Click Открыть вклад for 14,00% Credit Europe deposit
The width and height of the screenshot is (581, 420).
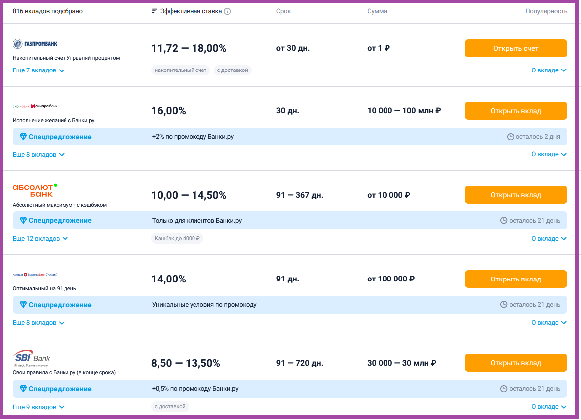click(516, 279)
